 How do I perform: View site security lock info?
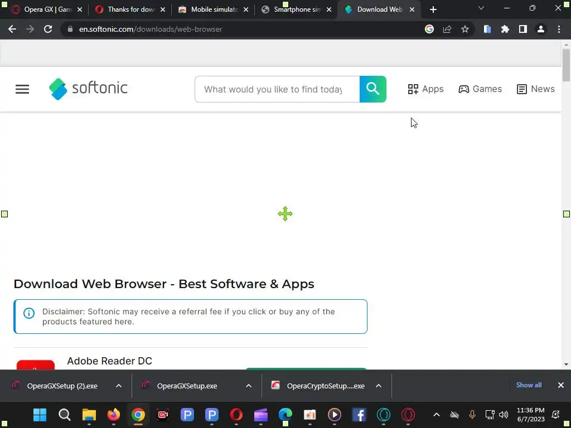(70, 29)
